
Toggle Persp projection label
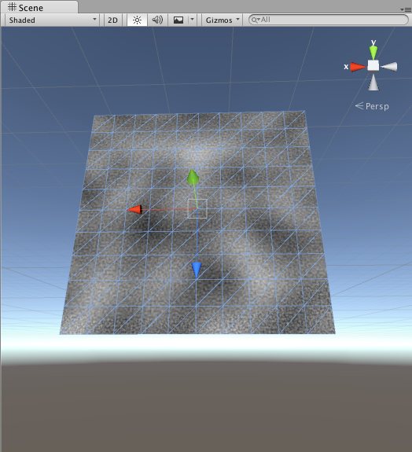(372, 106)
